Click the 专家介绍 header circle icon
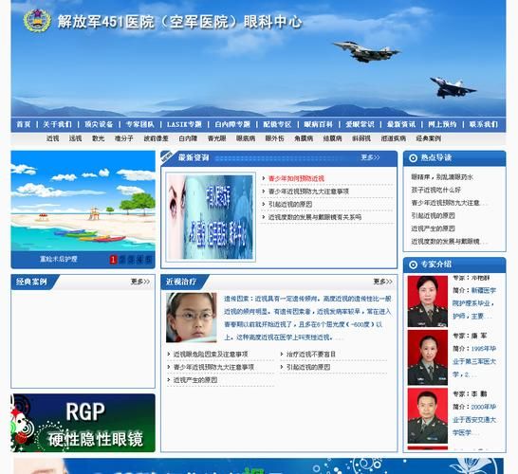The width and height of the screenshot is (518, 474). (413, 264)
